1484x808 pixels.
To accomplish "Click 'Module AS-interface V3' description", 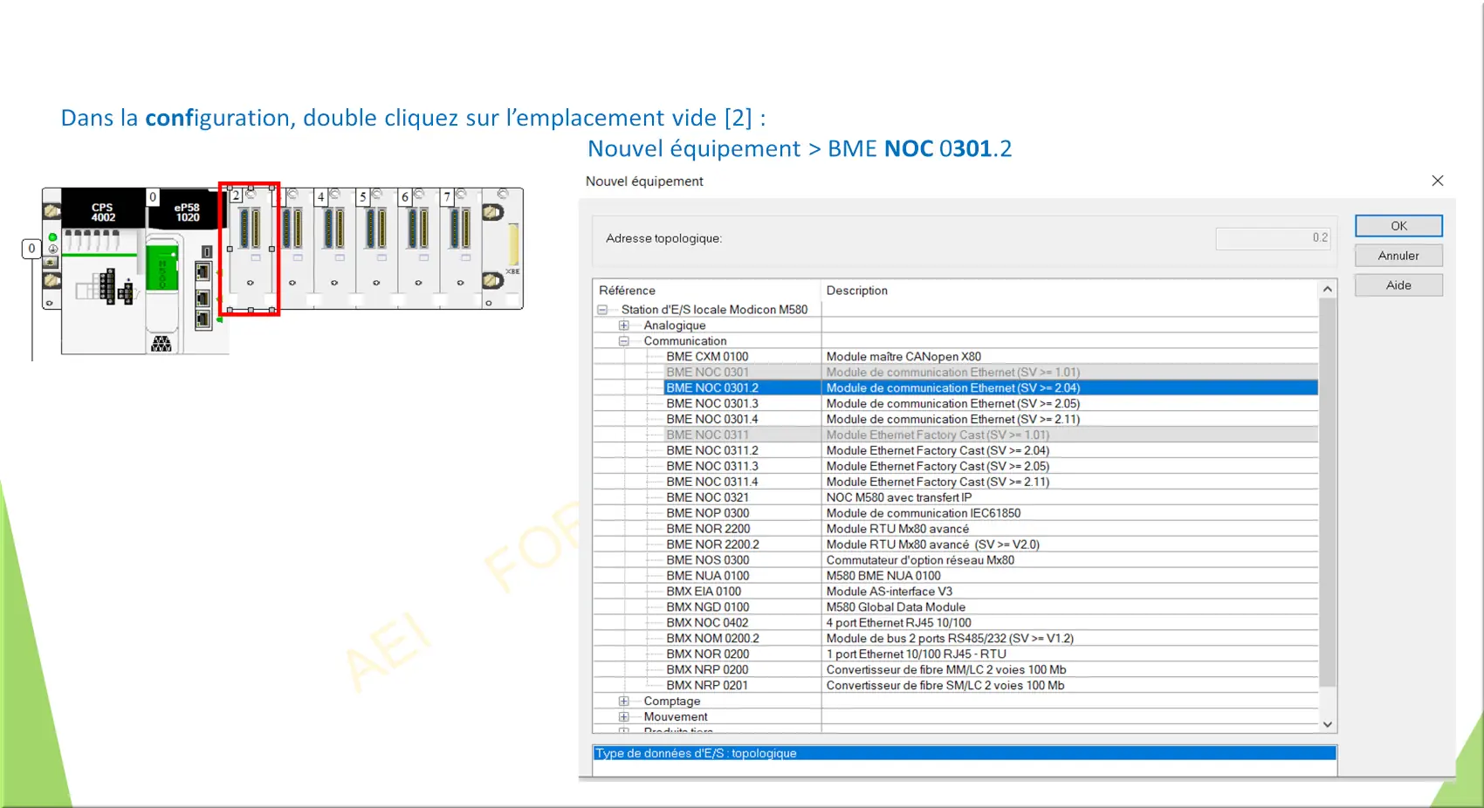I will tap(890, 592).
